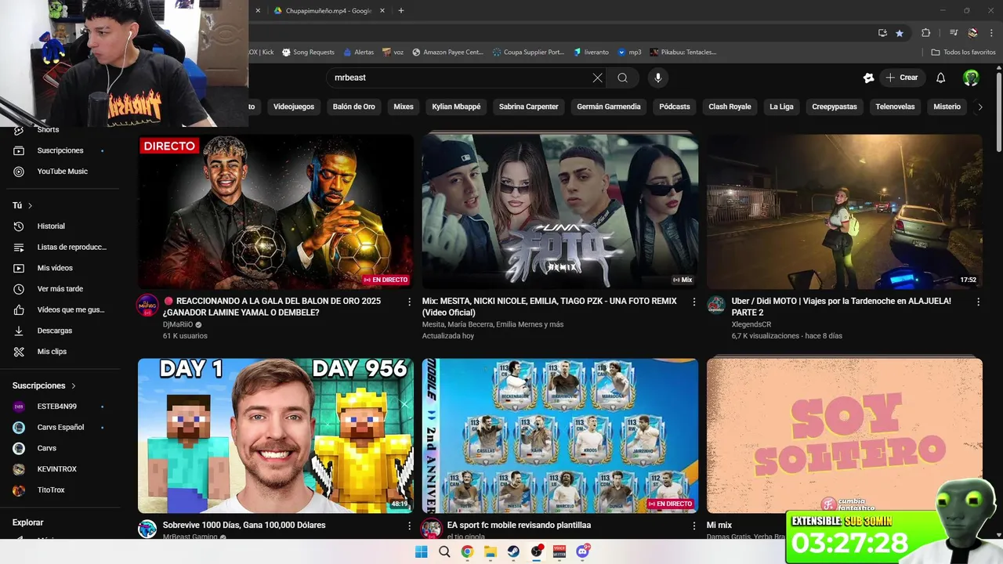Screen dimensions: 1003x564
Task: Open Chrome extensions puzzle icon
Action: point(926,33)
